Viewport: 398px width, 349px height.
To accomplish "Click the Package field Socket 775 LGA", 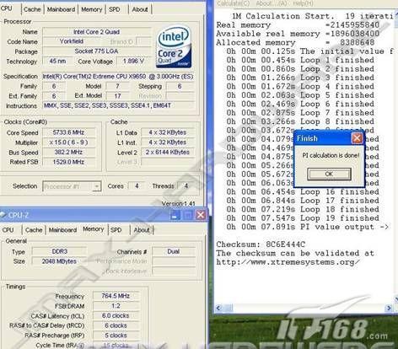I will tap(97, 51).
